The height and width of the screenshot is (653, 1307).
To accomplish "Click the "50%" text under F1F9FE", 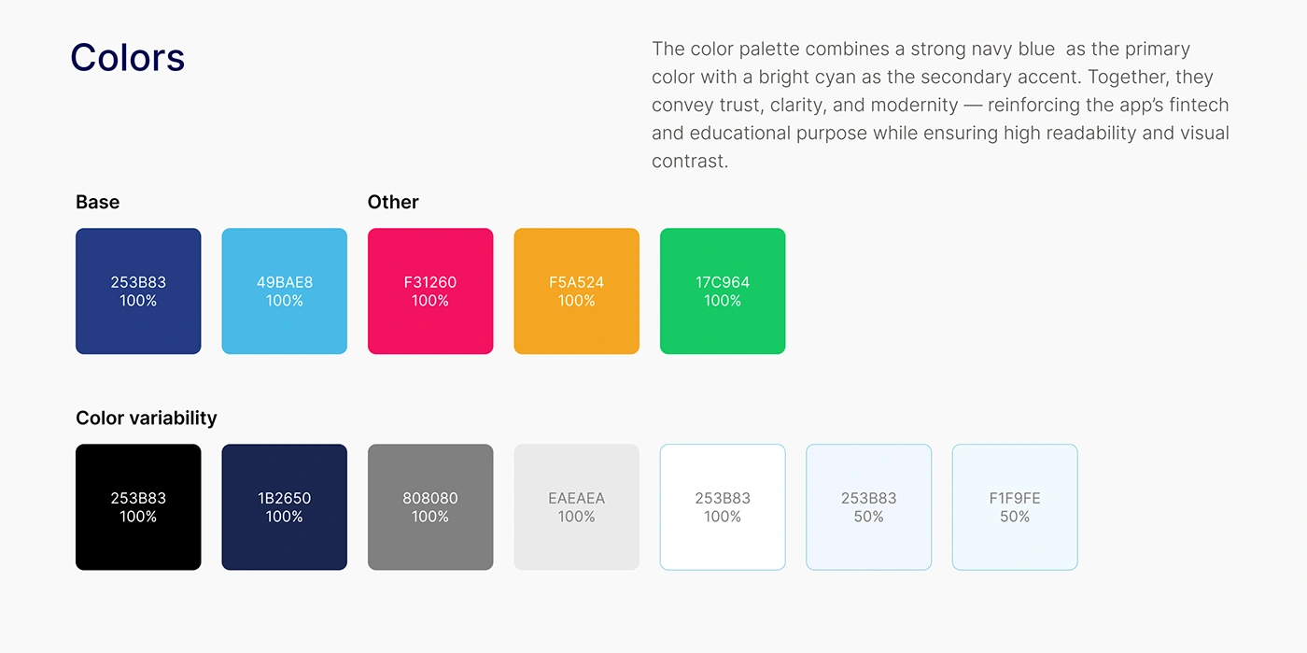I will click(x=1015, y=517).
